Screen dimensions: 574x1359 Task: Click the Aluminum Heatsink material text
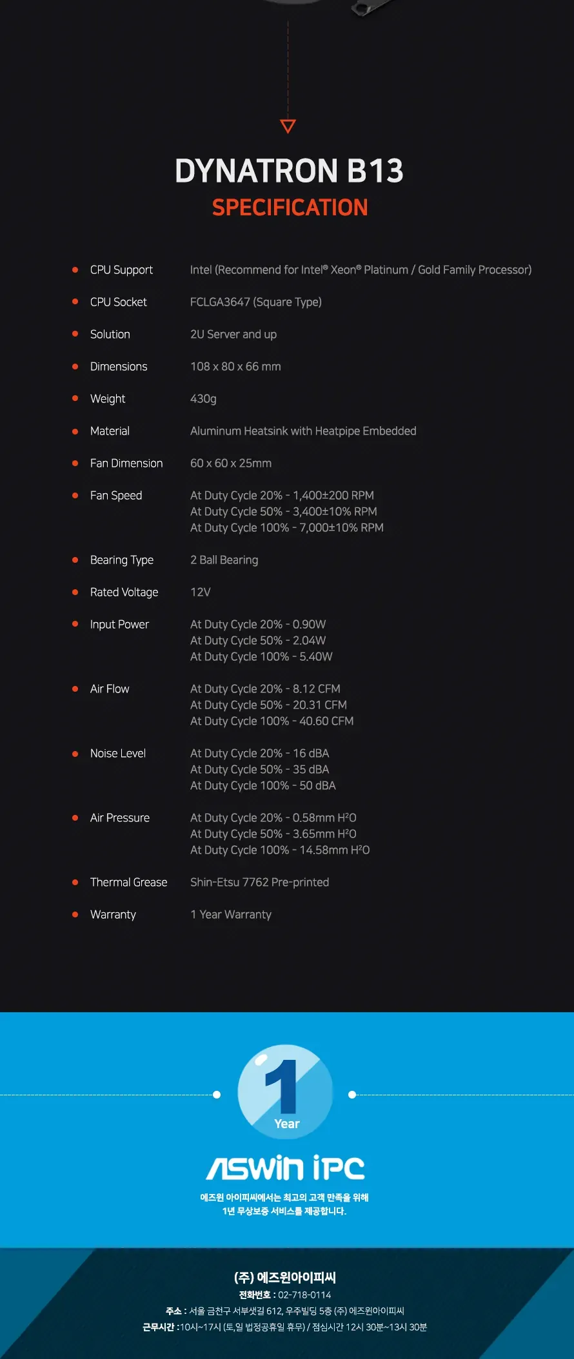tap(303, 431)
